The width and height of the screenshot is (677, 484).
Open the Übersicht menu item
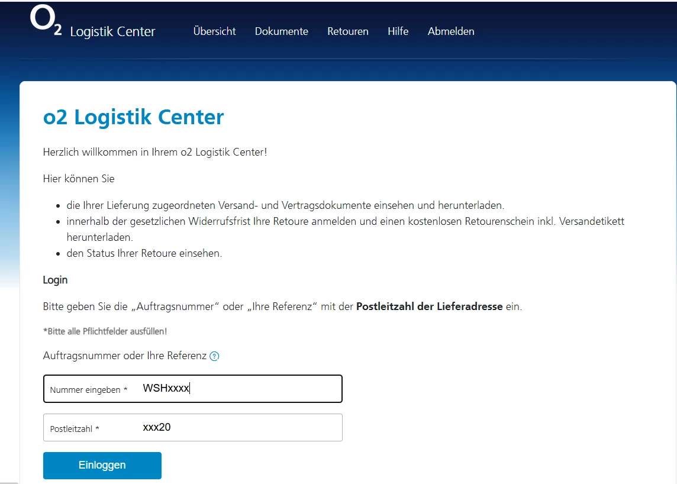pos(214,31)
